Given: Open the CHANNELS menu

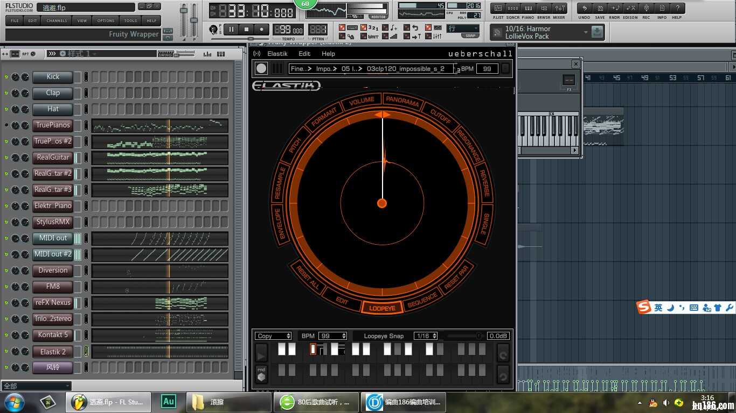Looking at the screenshot, I should [x=57, y=20].
